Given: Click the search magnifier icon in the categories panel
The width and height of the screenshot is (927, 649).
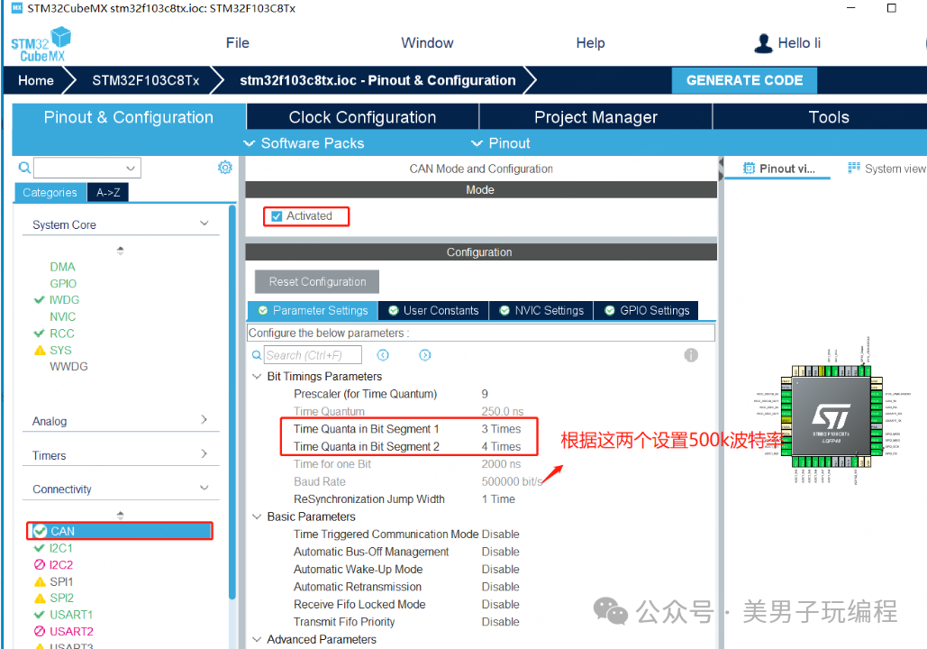Looking at the screenshot, I should click(24, 168).
